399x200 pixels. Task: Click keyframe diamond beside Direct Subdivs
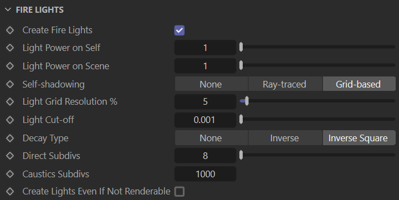(10, 156)
